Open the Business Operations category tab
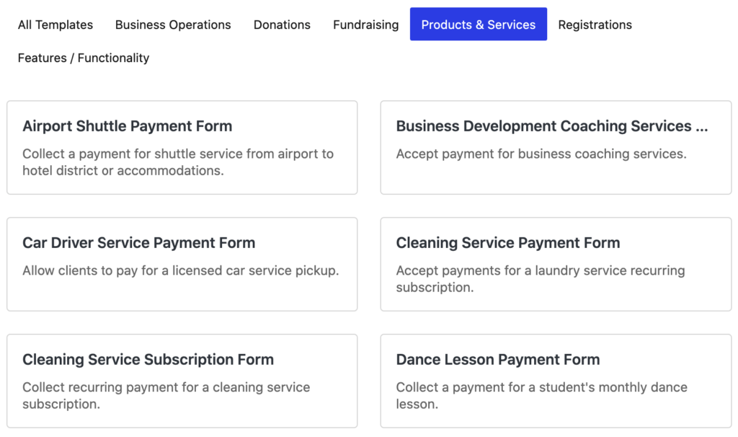 tap(173, 25)
